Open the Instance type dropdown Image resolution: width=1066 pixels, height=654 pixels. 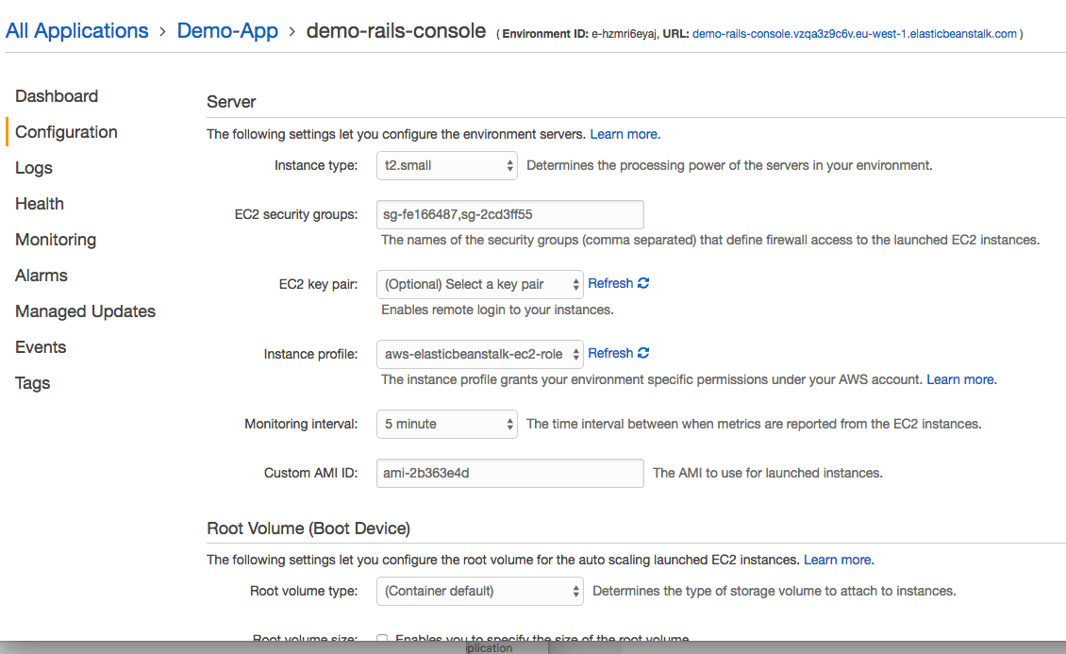click(x=446, y=165)
